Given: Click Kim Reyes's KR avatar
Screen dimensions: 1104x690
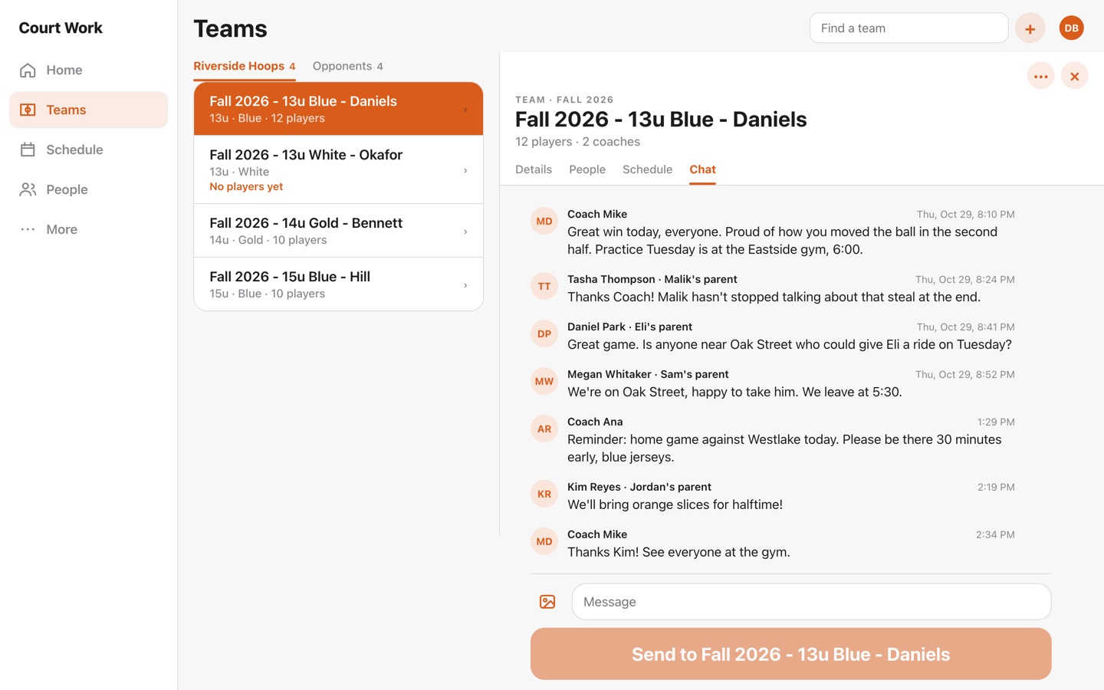Looking at the screenshot, I should [544, 495].
